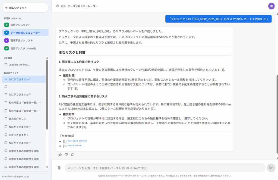Start a new chat with 新しいチャット button

click(x=25, y=8)
